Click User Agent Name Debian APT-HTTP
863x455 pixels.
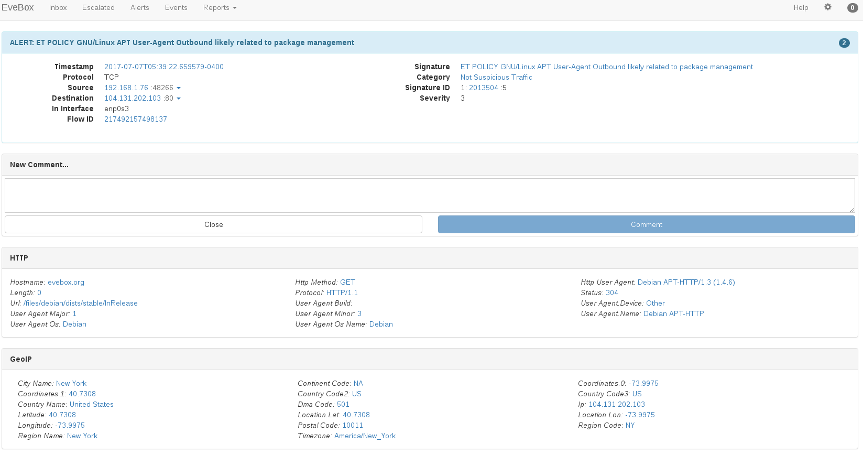674,314
